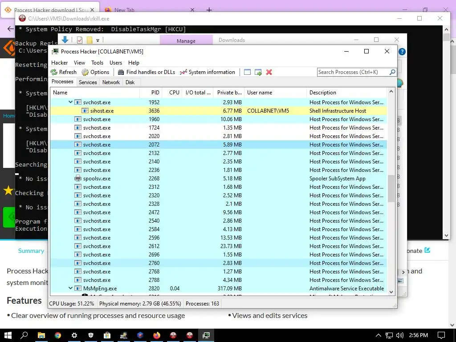Click the Find window toolbar icon

pyautogui.click(x=247, y=72)
